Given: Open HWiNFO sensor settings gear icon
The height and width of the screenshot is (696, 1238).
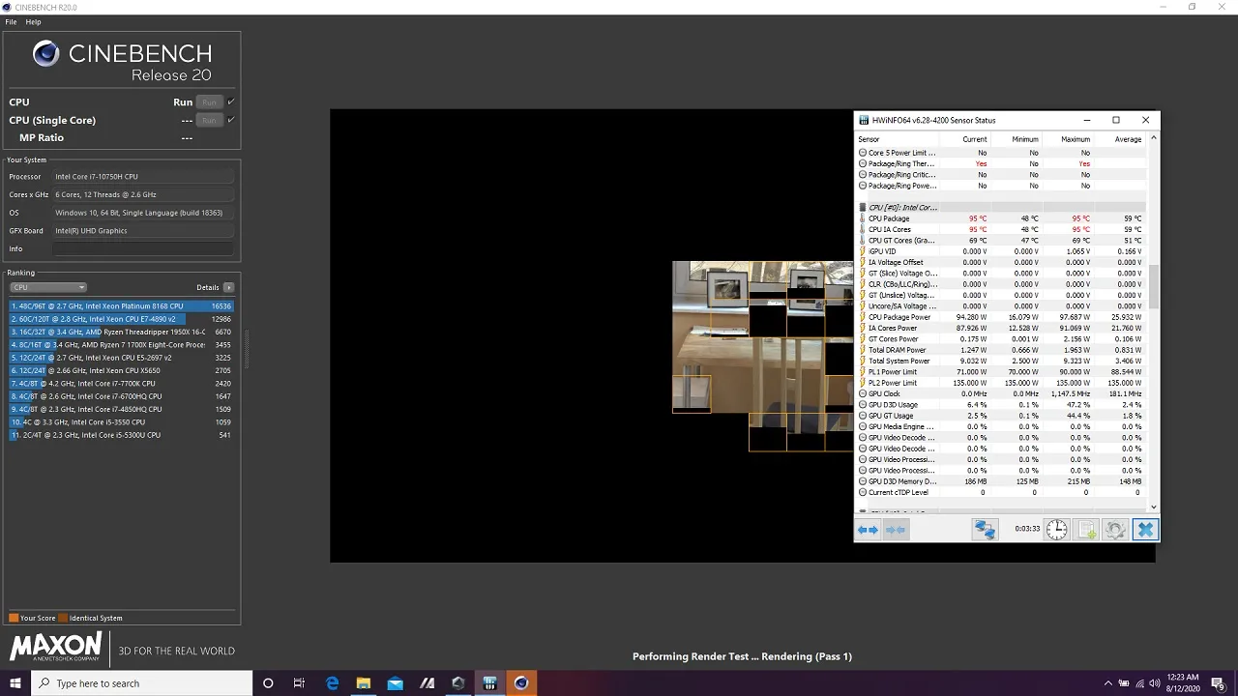Looking at the screenshot, I should pyautogui.click(x=1115, y=530).
